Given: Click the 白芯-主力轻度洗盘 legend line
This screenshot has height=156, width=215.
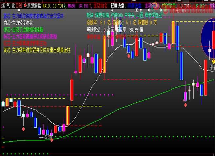Looking at the screenshot, I should click(x=18, y=23).
